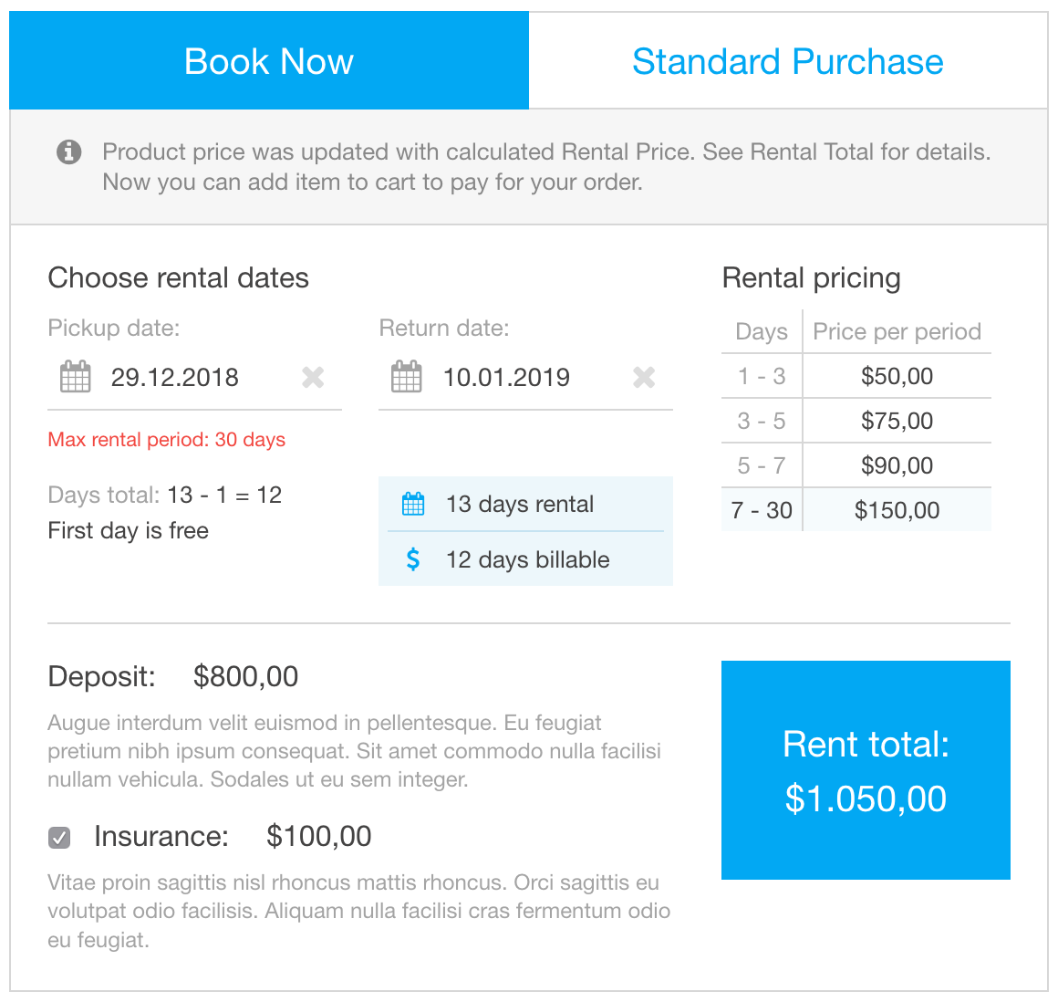Clear the pickup date with the X icon
Screen dimensions: 1058x1002
click(x=313, y=377)
